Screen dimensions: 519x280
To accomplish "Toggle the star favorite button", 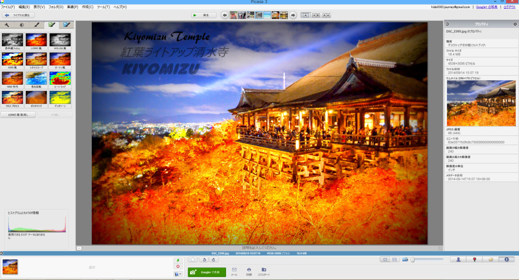I will coord(193,259).
